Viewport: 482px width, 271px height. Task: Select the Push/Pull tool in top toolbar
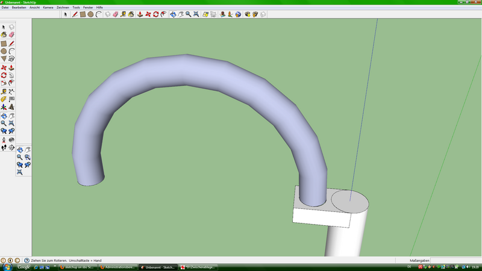click(140, 14)
